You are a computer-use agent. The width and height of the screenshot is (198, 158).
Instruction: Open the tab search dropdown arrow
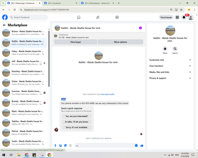coord(3,3)
